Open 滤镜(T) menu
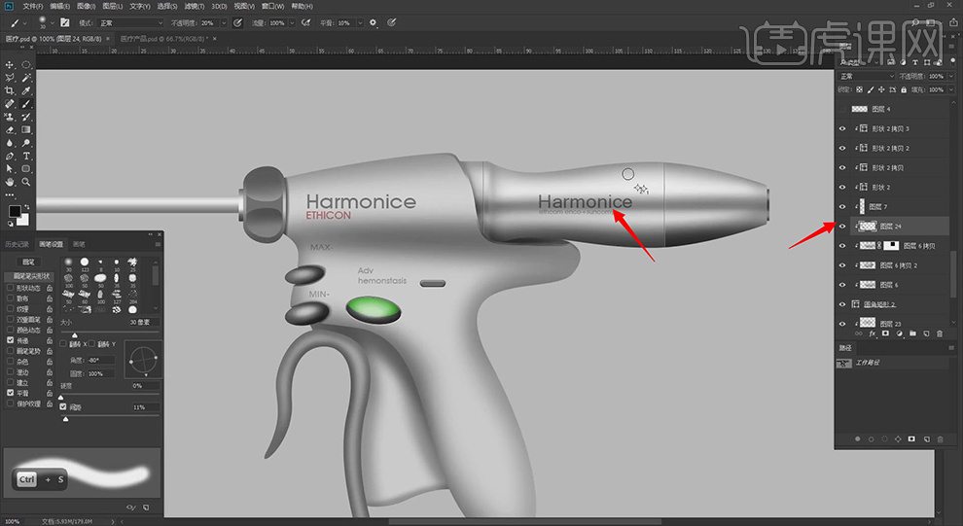Viewport: 963px width, 526px height. (195, 6)
